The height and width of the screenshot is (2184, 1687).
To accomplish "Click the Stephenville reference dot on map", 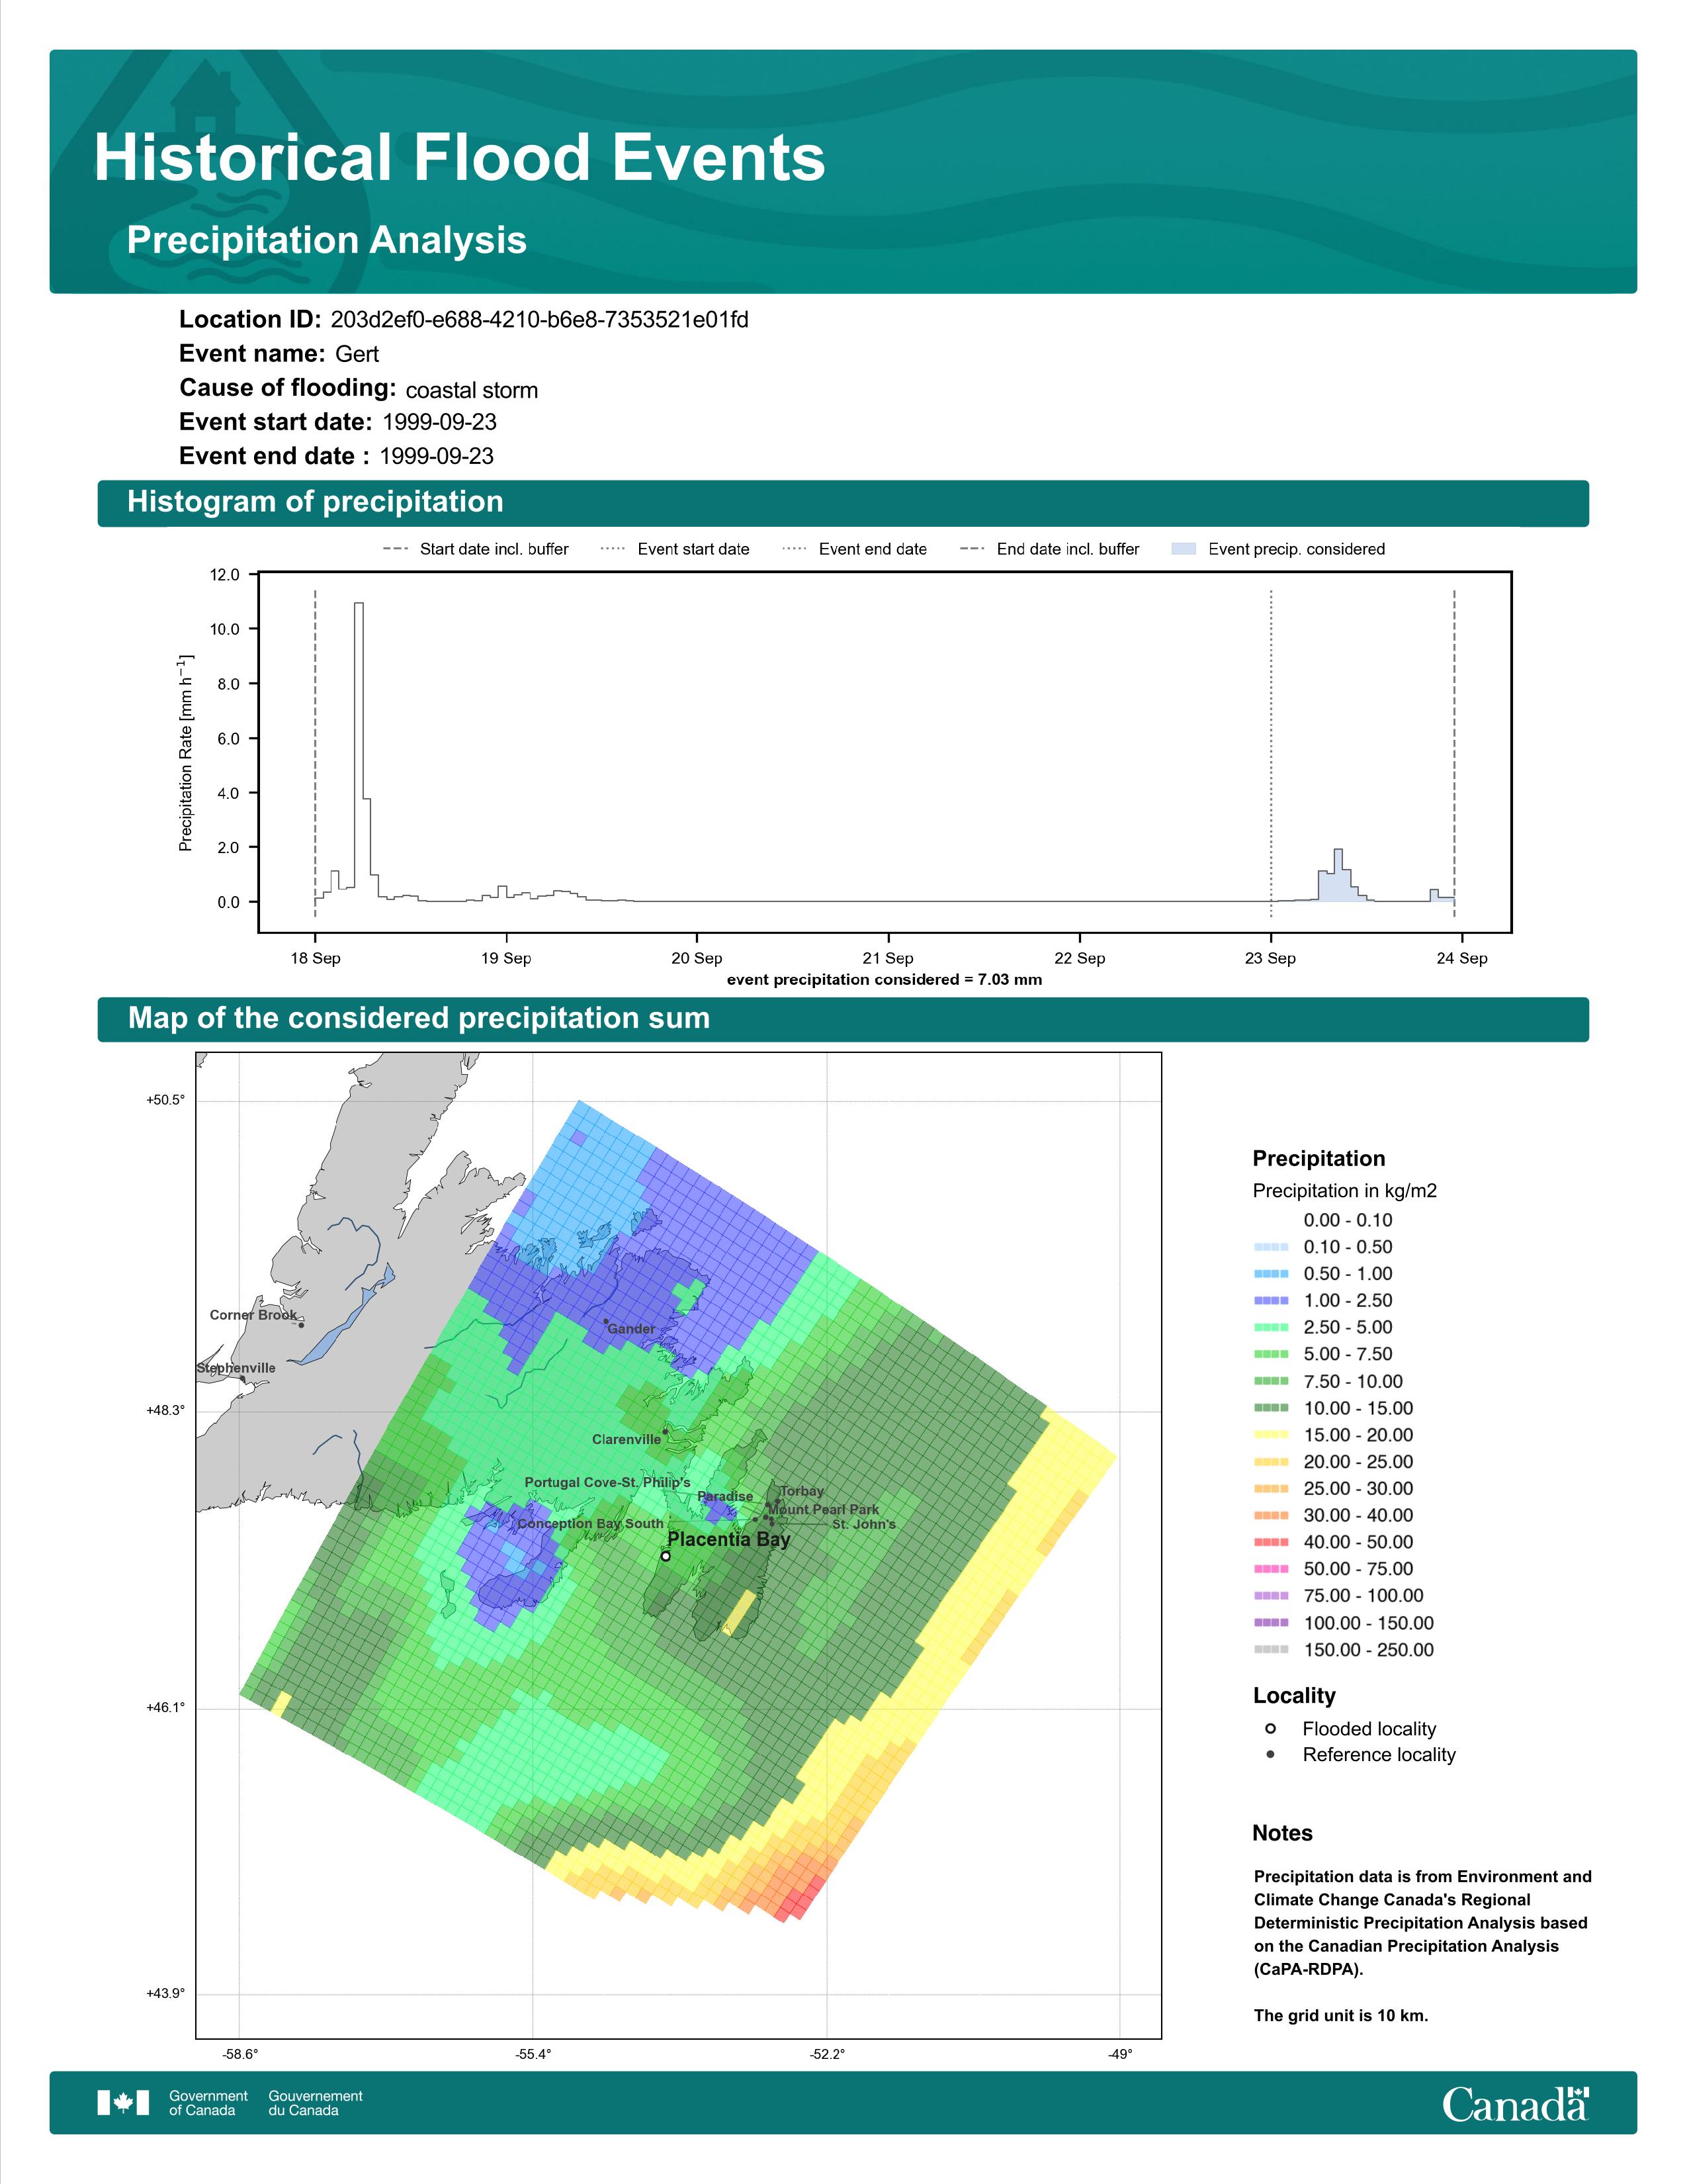I will click(x=242, y=1379).
